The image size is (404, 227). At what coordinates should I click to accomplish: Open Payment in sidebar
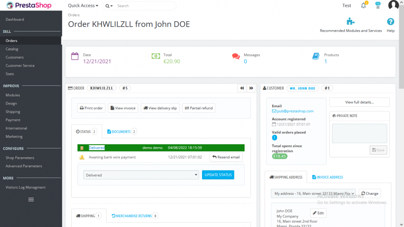click(13, 120)
